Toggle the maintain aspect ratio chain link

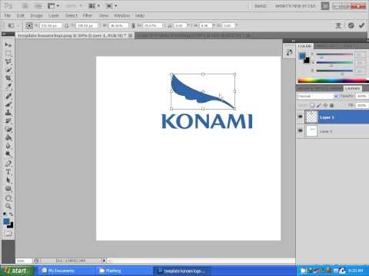[x=133, y=25]
